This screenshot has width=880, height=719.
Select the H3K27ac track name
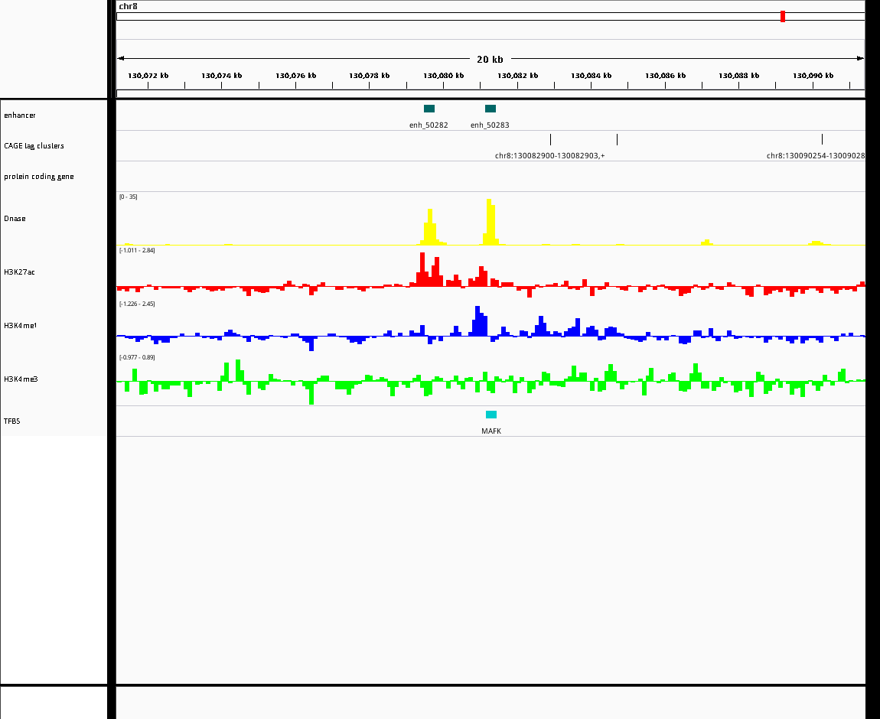pos(19,272)
